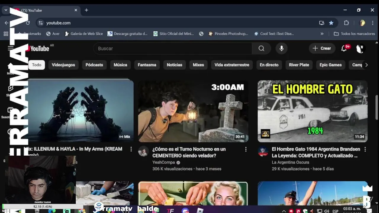Open the Crear button
The image size is (379, 213).
click(322, 48)
